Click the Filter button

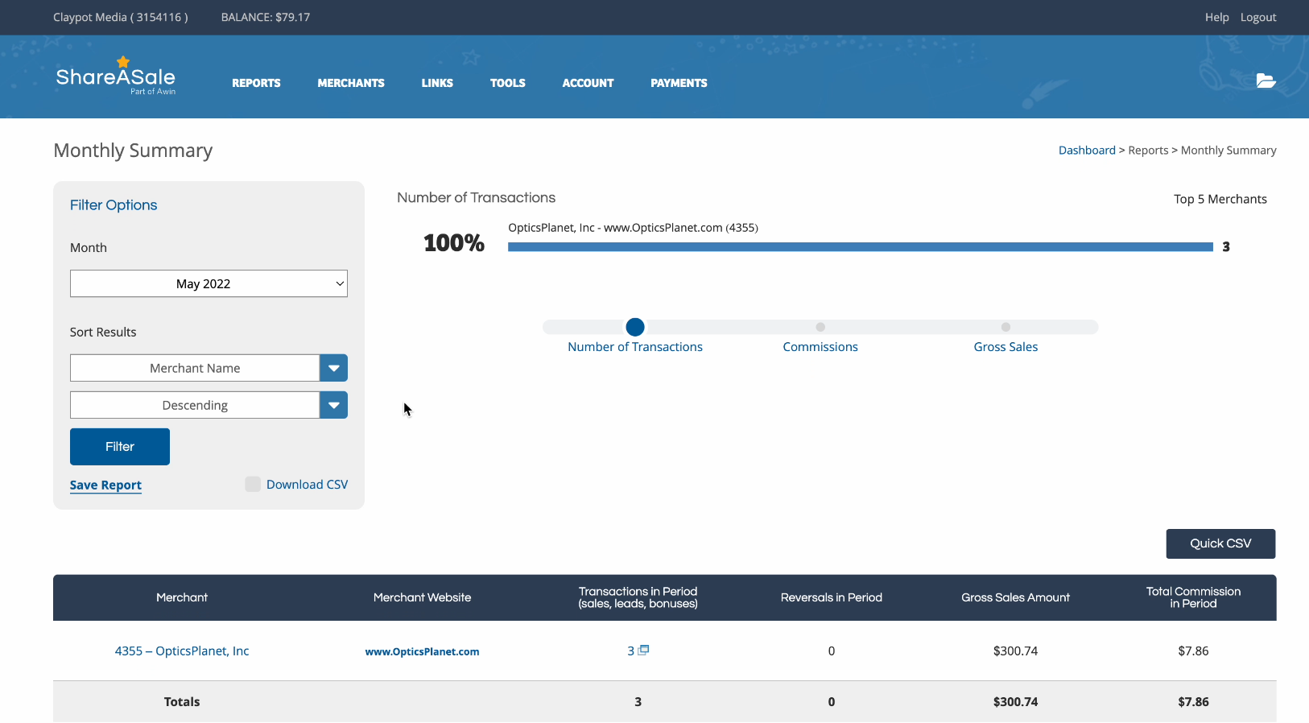tap(120, 447)
